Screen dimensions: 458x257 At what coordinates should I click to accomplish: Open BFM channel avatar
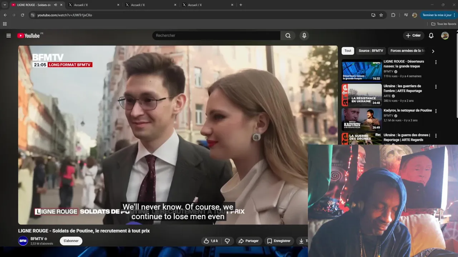[23, 241]
